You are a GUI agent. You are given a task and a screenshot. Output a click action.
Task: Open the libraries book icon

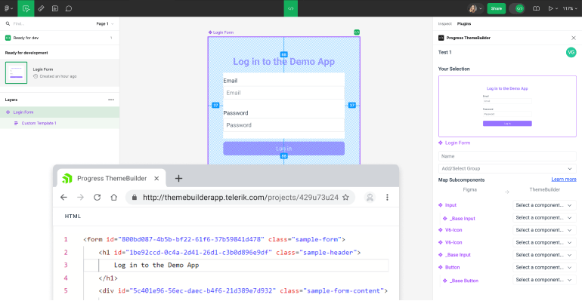tap(536, 8)
